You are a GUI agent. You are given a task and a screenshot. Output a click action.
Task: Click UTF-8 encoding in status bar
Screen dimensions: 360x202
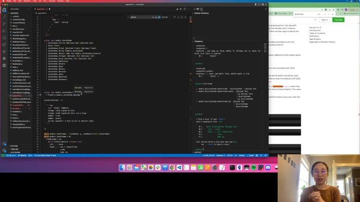(229, 155)
